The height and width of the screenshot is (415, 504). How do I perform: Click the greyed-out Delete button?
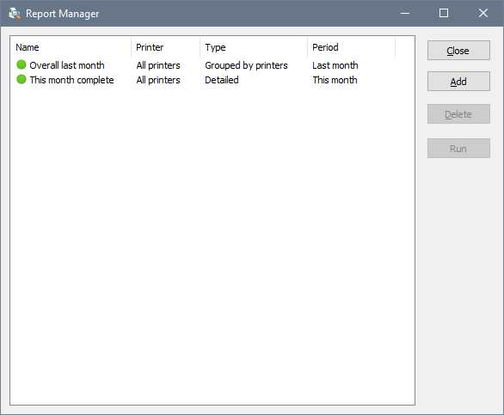coord(458,114)
